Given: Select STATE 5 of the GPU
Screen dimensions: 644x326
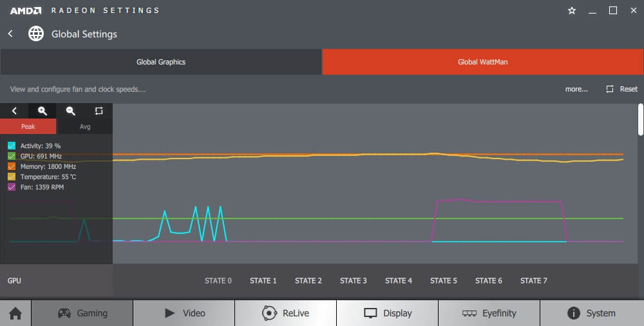Looking at the screenshot, I should [x=444, y=280].
